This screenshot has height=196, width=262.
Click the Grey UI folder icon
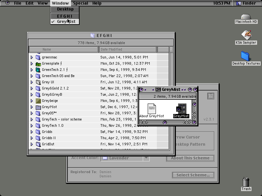pyautogui.click(x=38, y=82)
